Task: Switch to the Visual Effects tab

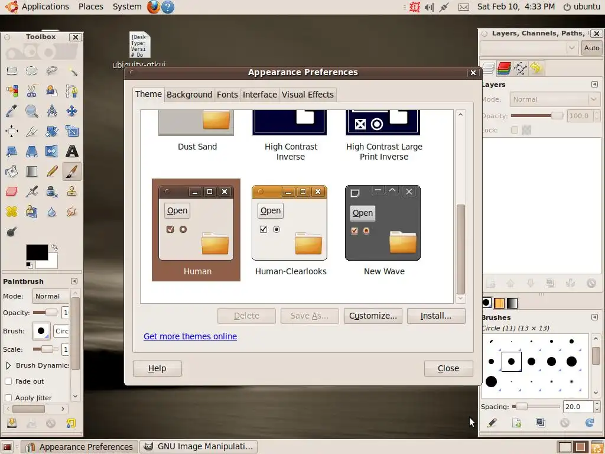Action: pyautogui.click(x=307, y=95)
